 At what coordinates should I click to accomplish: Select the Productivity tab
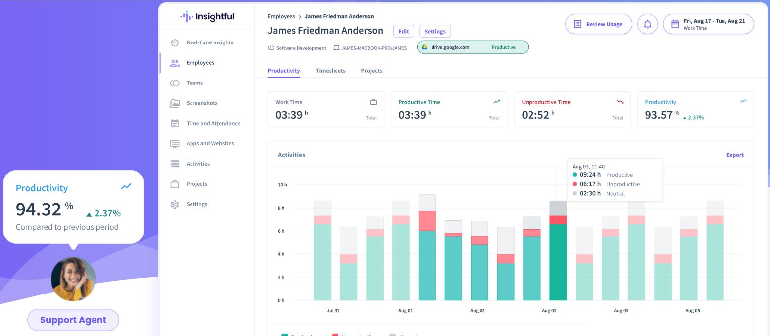click(x=284, y=71)
